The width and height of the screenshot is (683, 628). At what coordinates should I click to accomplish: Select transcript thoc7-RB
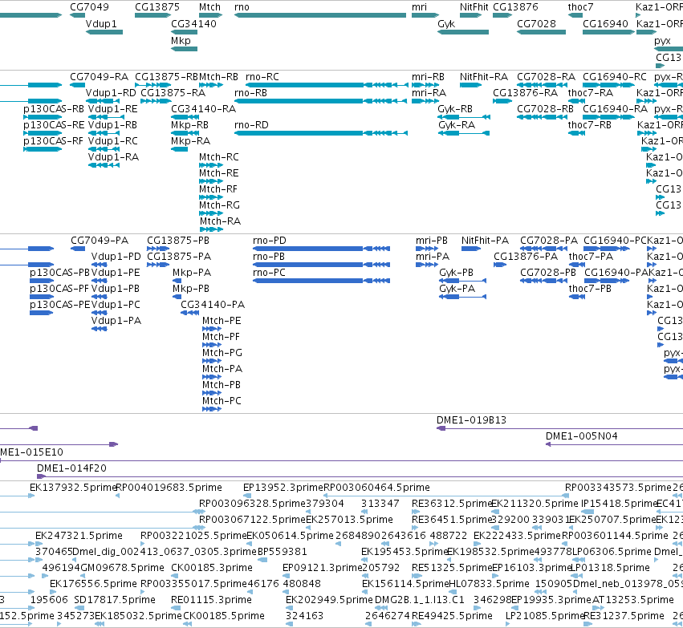pyautogui.click(x=577, y=132)
